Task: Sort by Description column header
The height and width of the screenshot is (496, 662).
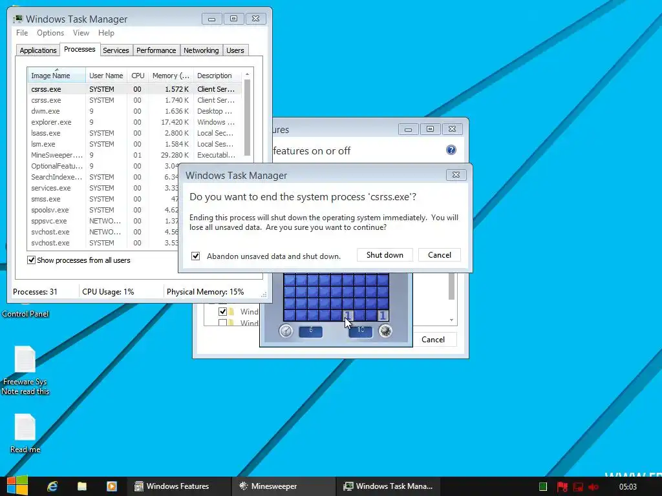Action: pyautogui.click(x=217, y=76)
